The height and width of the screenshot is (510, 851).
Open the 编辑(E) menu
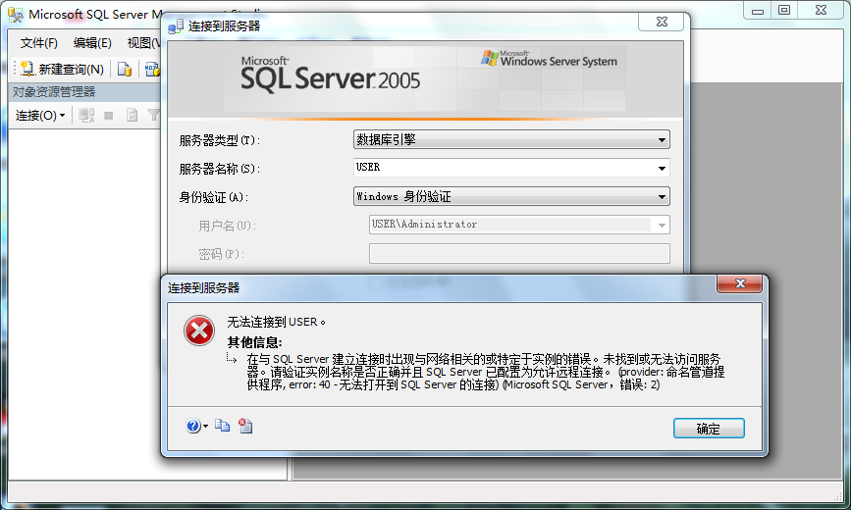point(92,43)
